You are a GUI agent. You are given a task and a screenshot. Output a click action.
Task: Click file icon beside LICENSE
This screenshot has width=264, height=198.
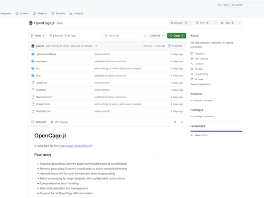click(33, 90)
